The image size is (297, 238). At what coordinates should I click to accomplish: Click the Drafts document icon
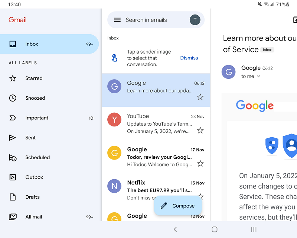pos(13,197)
